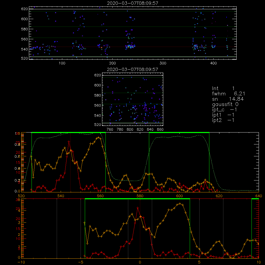Click the 'ipt2 -1' label
The width and height of the screenshot is (265, 265).
tap(223, 120)
